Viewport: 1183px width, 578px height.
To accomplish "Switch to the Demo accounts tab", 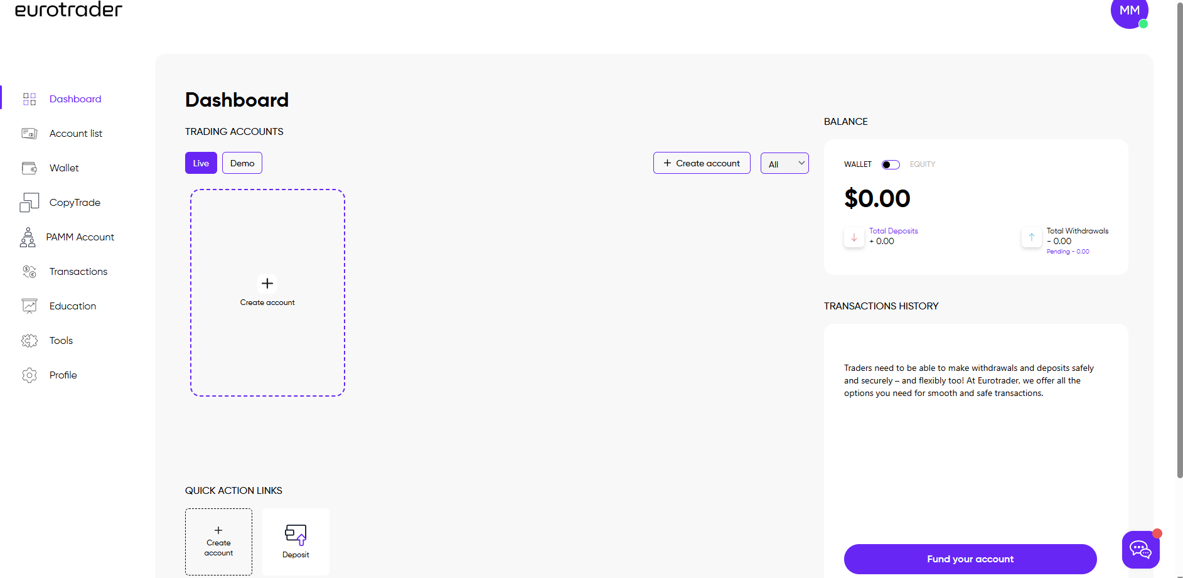I will pyautogui.click(x=242, y=163).
